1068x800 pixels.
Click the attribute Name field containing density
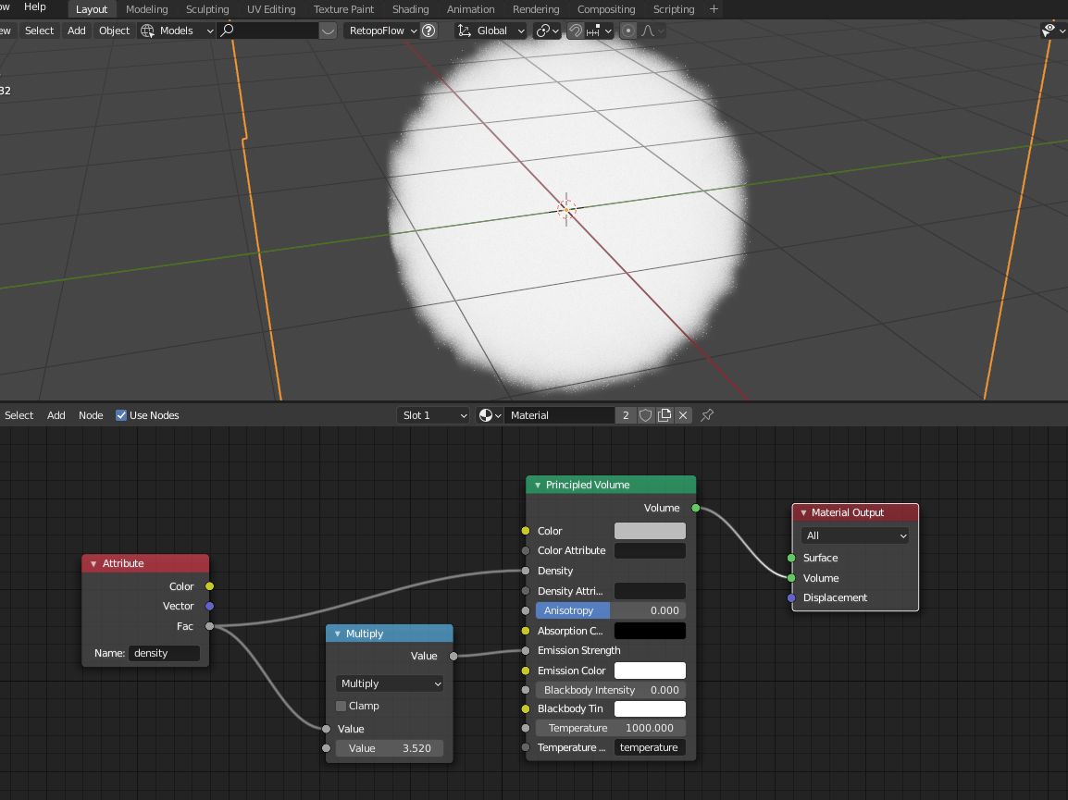coord(164,653)
